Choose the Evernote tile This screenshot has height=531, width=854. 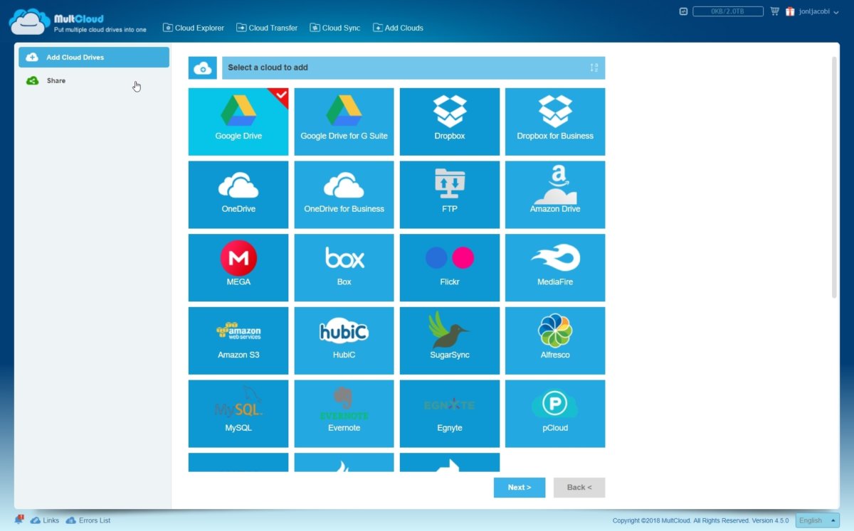pyautogui.click(x=344, y=414)
